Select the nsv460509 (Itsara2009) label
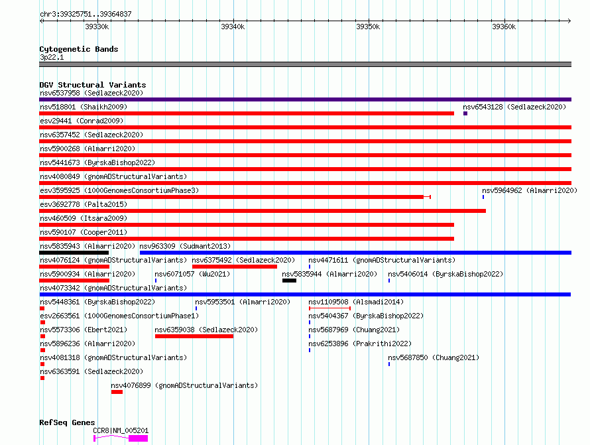 tap(84, 218)
